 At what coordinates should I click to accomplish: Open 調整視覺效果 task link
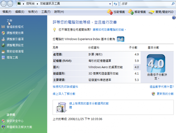15,33
